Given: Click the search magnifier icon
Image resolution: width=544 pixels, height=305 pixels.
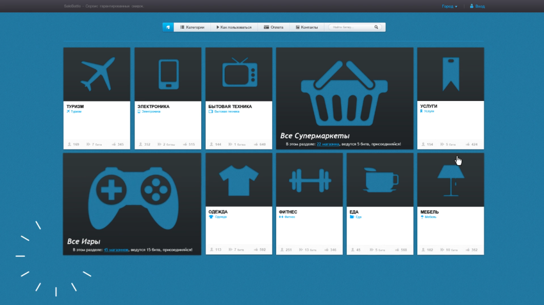Looking at the screenshot, I should pyautogui.click(x=376, y=27).
